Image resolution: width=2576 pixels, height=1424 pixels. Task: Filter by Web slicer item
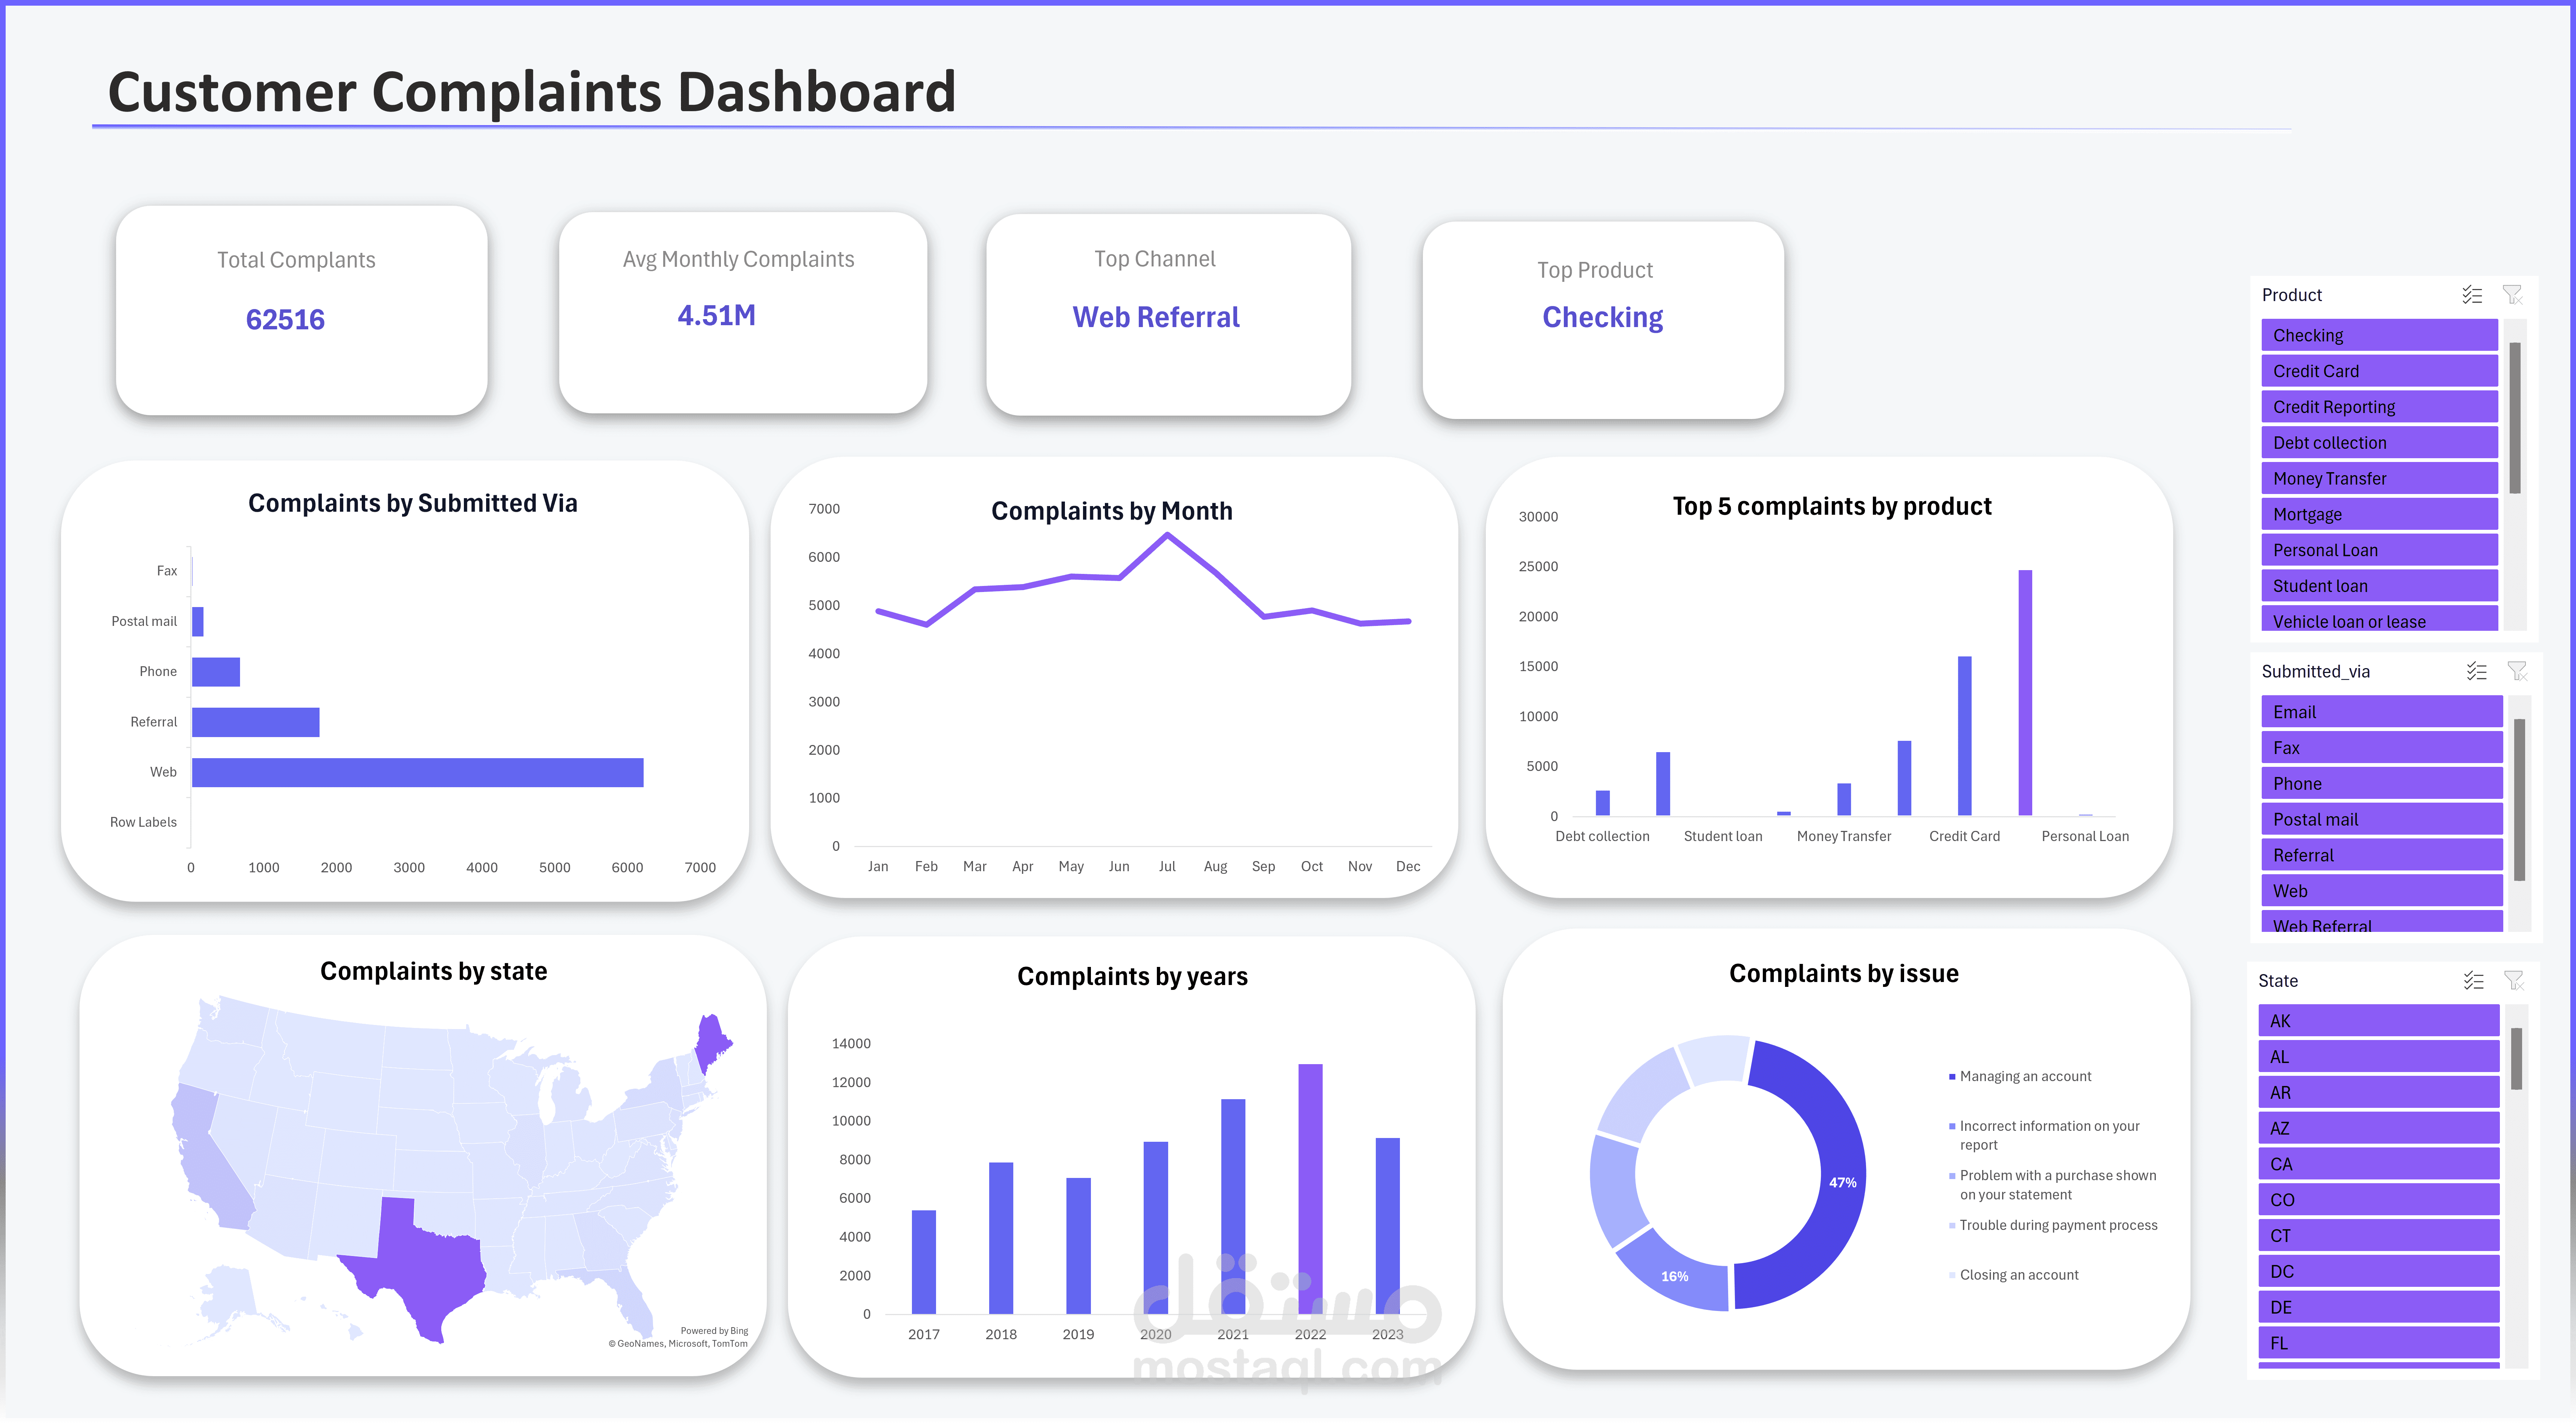coord(2382,891)
